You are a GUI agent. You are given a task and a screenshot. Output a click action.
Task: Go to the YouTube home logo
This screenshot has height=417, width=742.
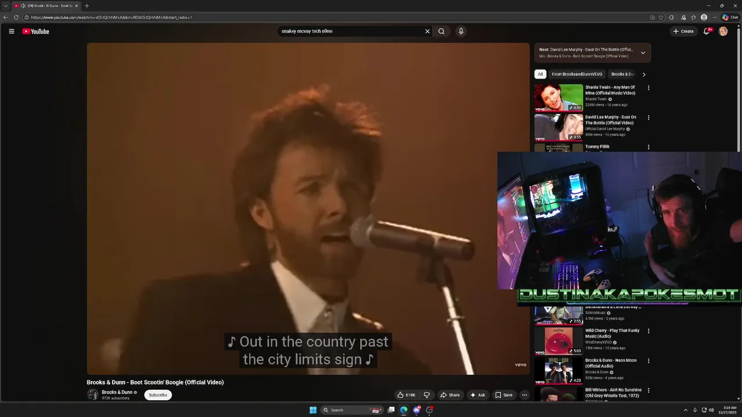pyautogui.click(x=35, y=31)
